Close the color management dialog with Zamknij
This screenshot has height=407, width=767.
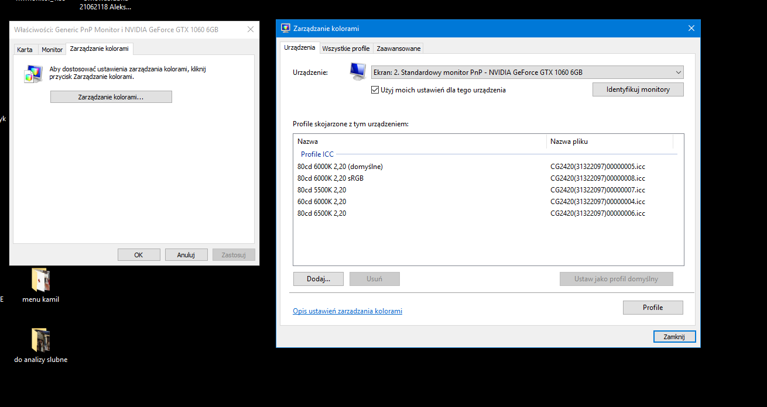(x=674, y=337)
